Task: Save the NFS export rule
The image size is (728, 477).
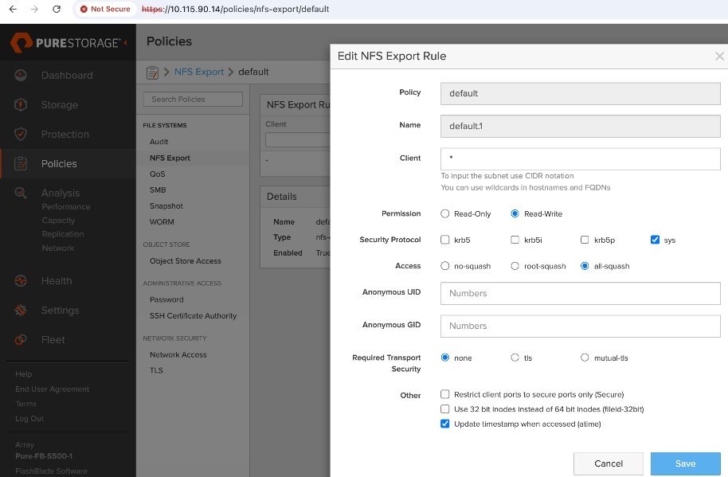Action: [685, 463]
